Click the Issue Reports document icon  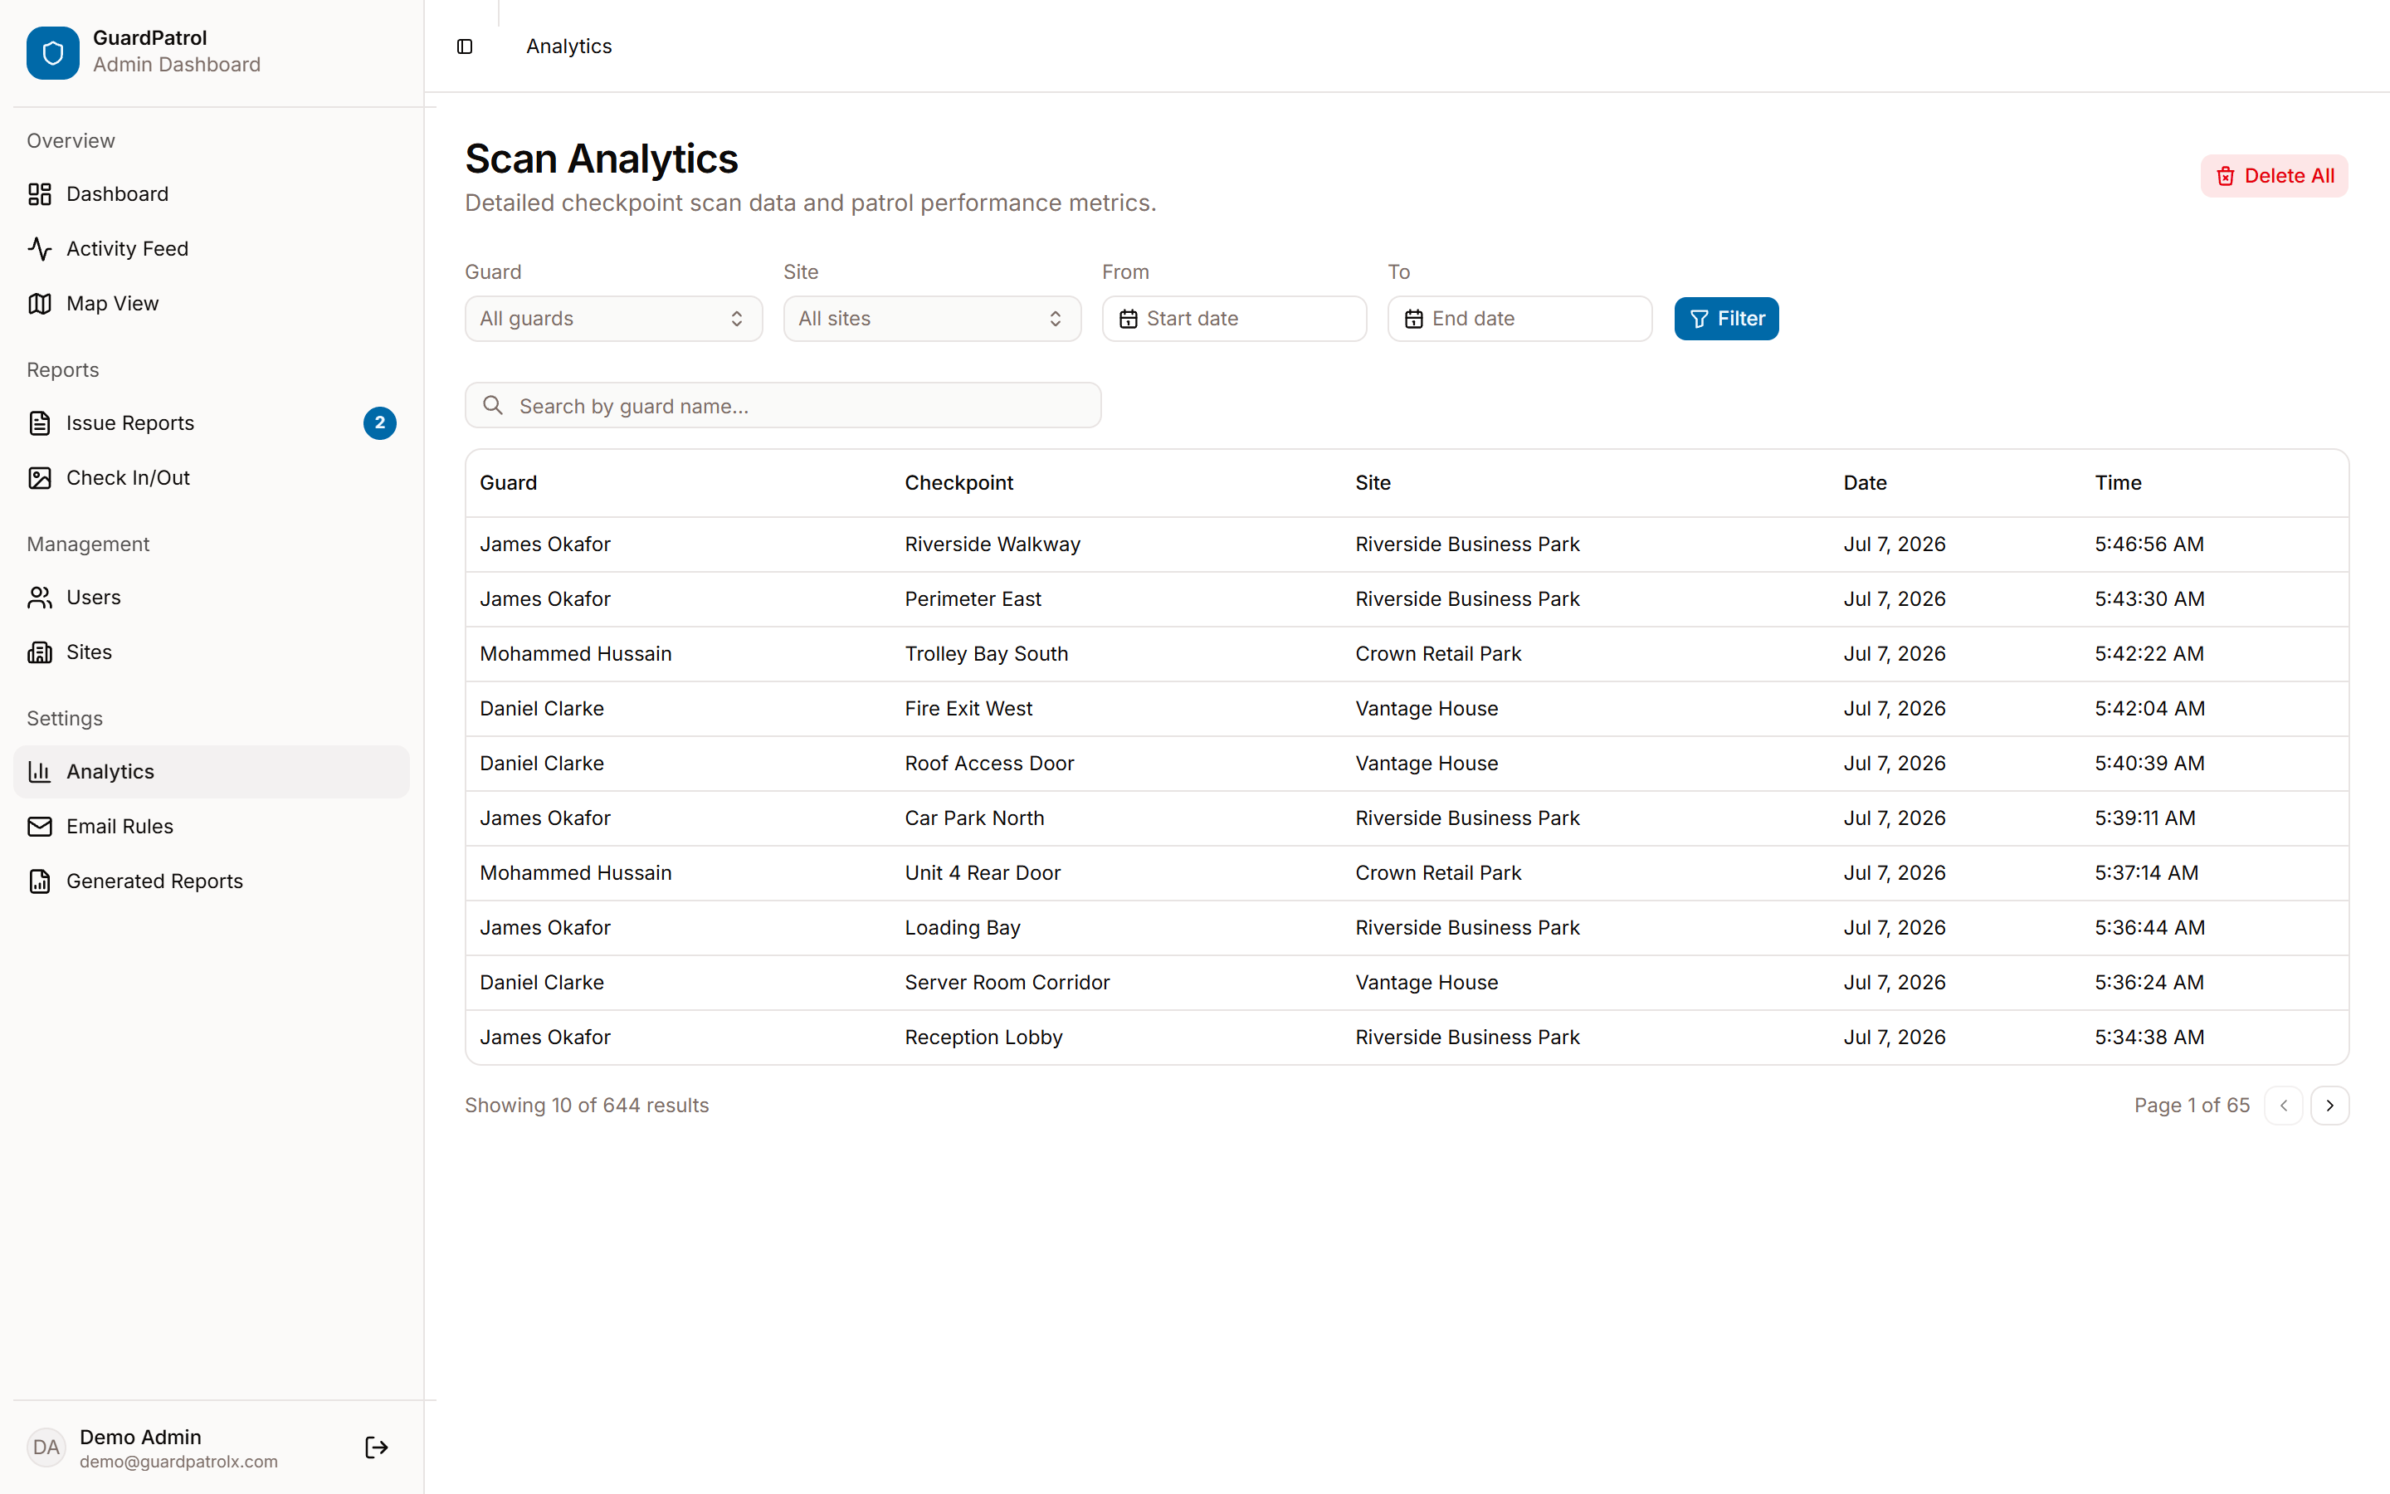pyautogui.click(x=40, y=423)
